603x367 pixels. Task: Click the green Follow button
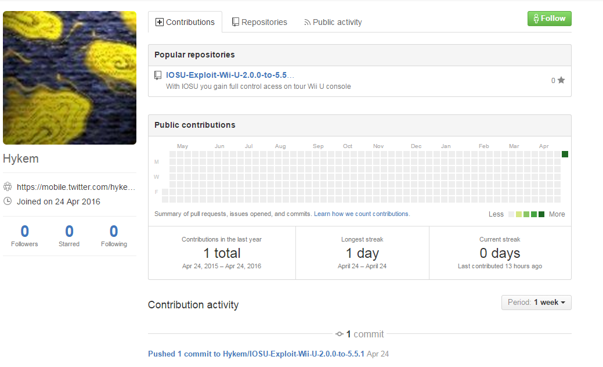point(549,19)
